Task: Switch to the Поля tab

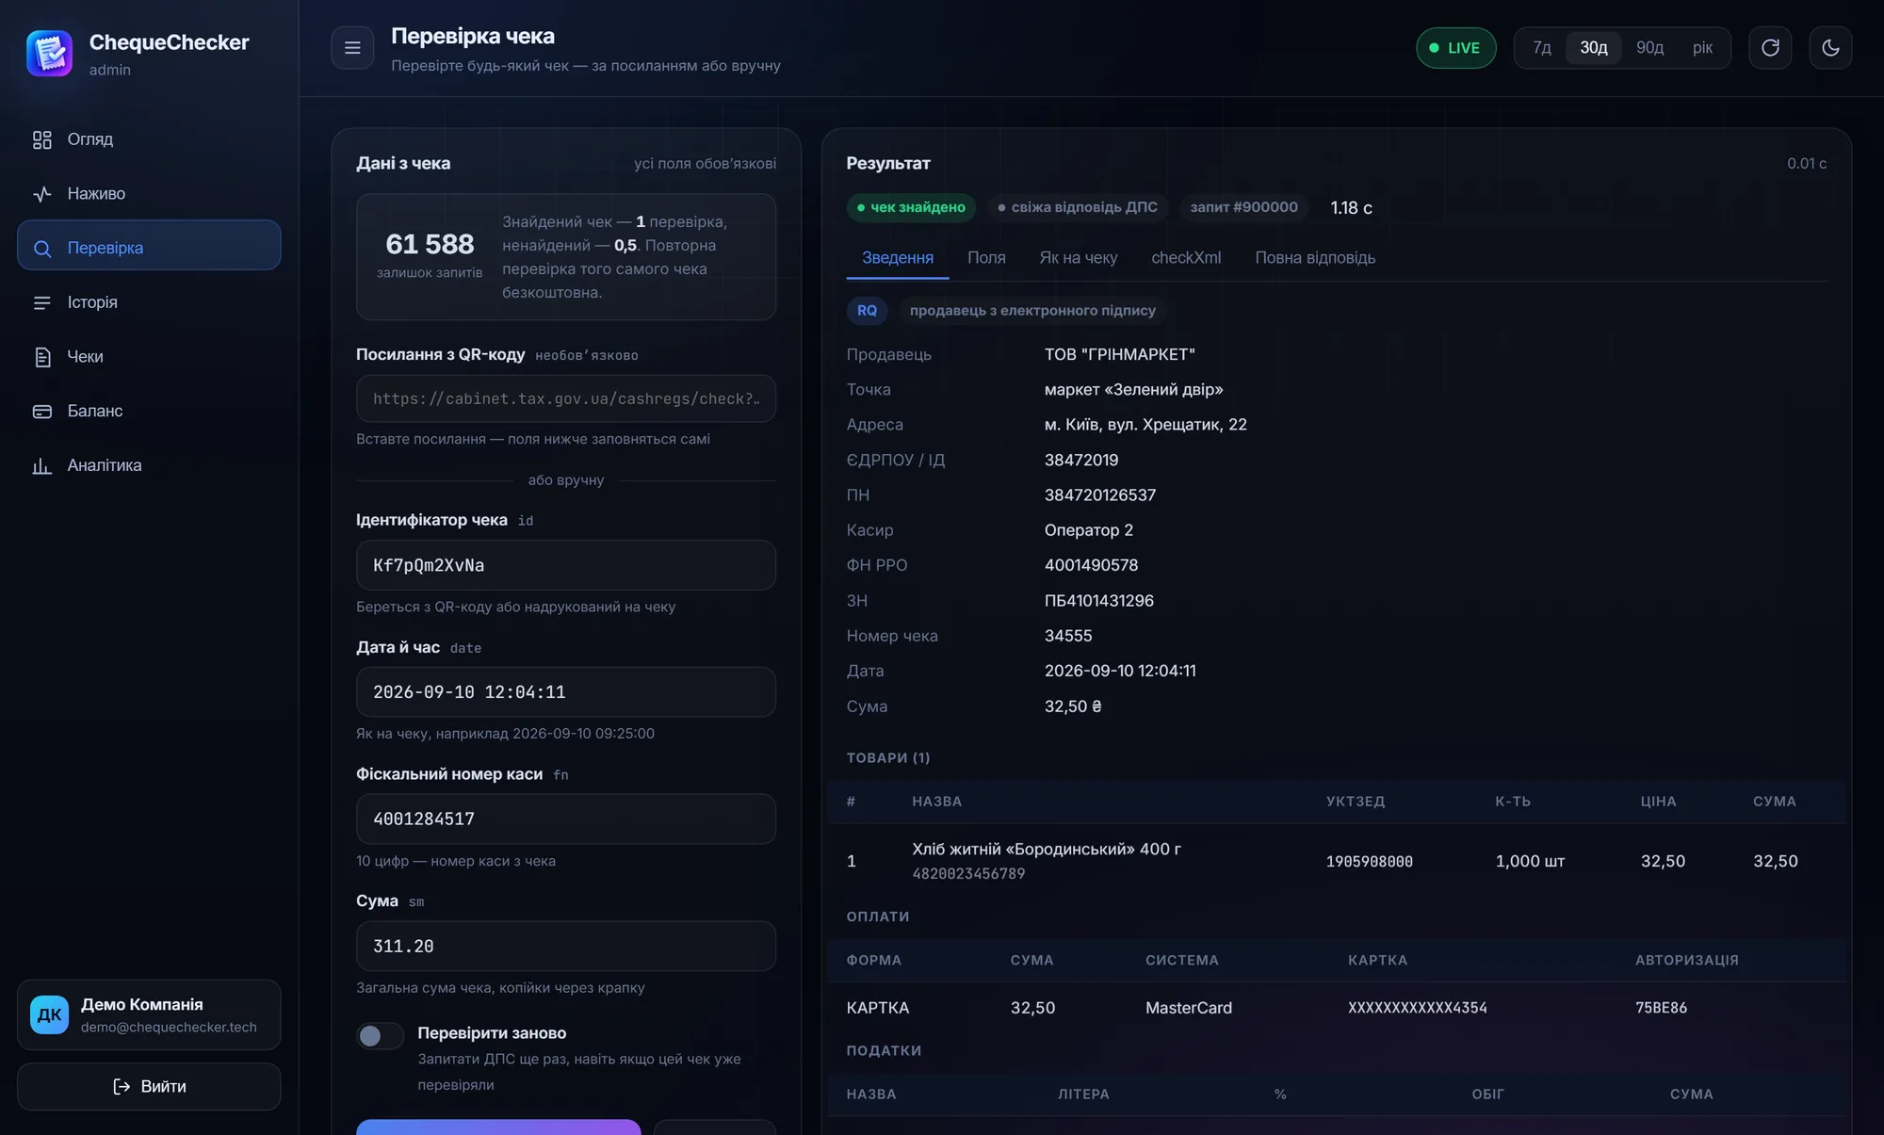Action: [x=986, y=258]
